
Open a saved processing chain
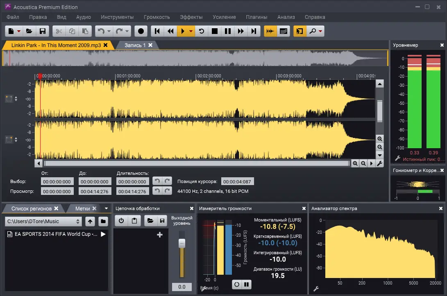(150, 221)
